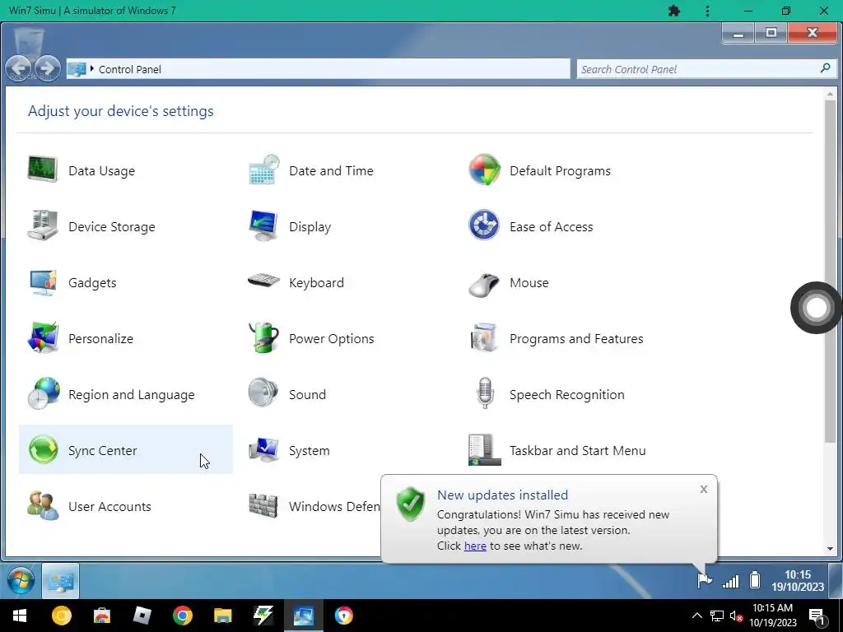Click the Control Panel vertical scrollbar thumb
The width and height of the screenshot is (843, 632).
[x=830, y=272]
